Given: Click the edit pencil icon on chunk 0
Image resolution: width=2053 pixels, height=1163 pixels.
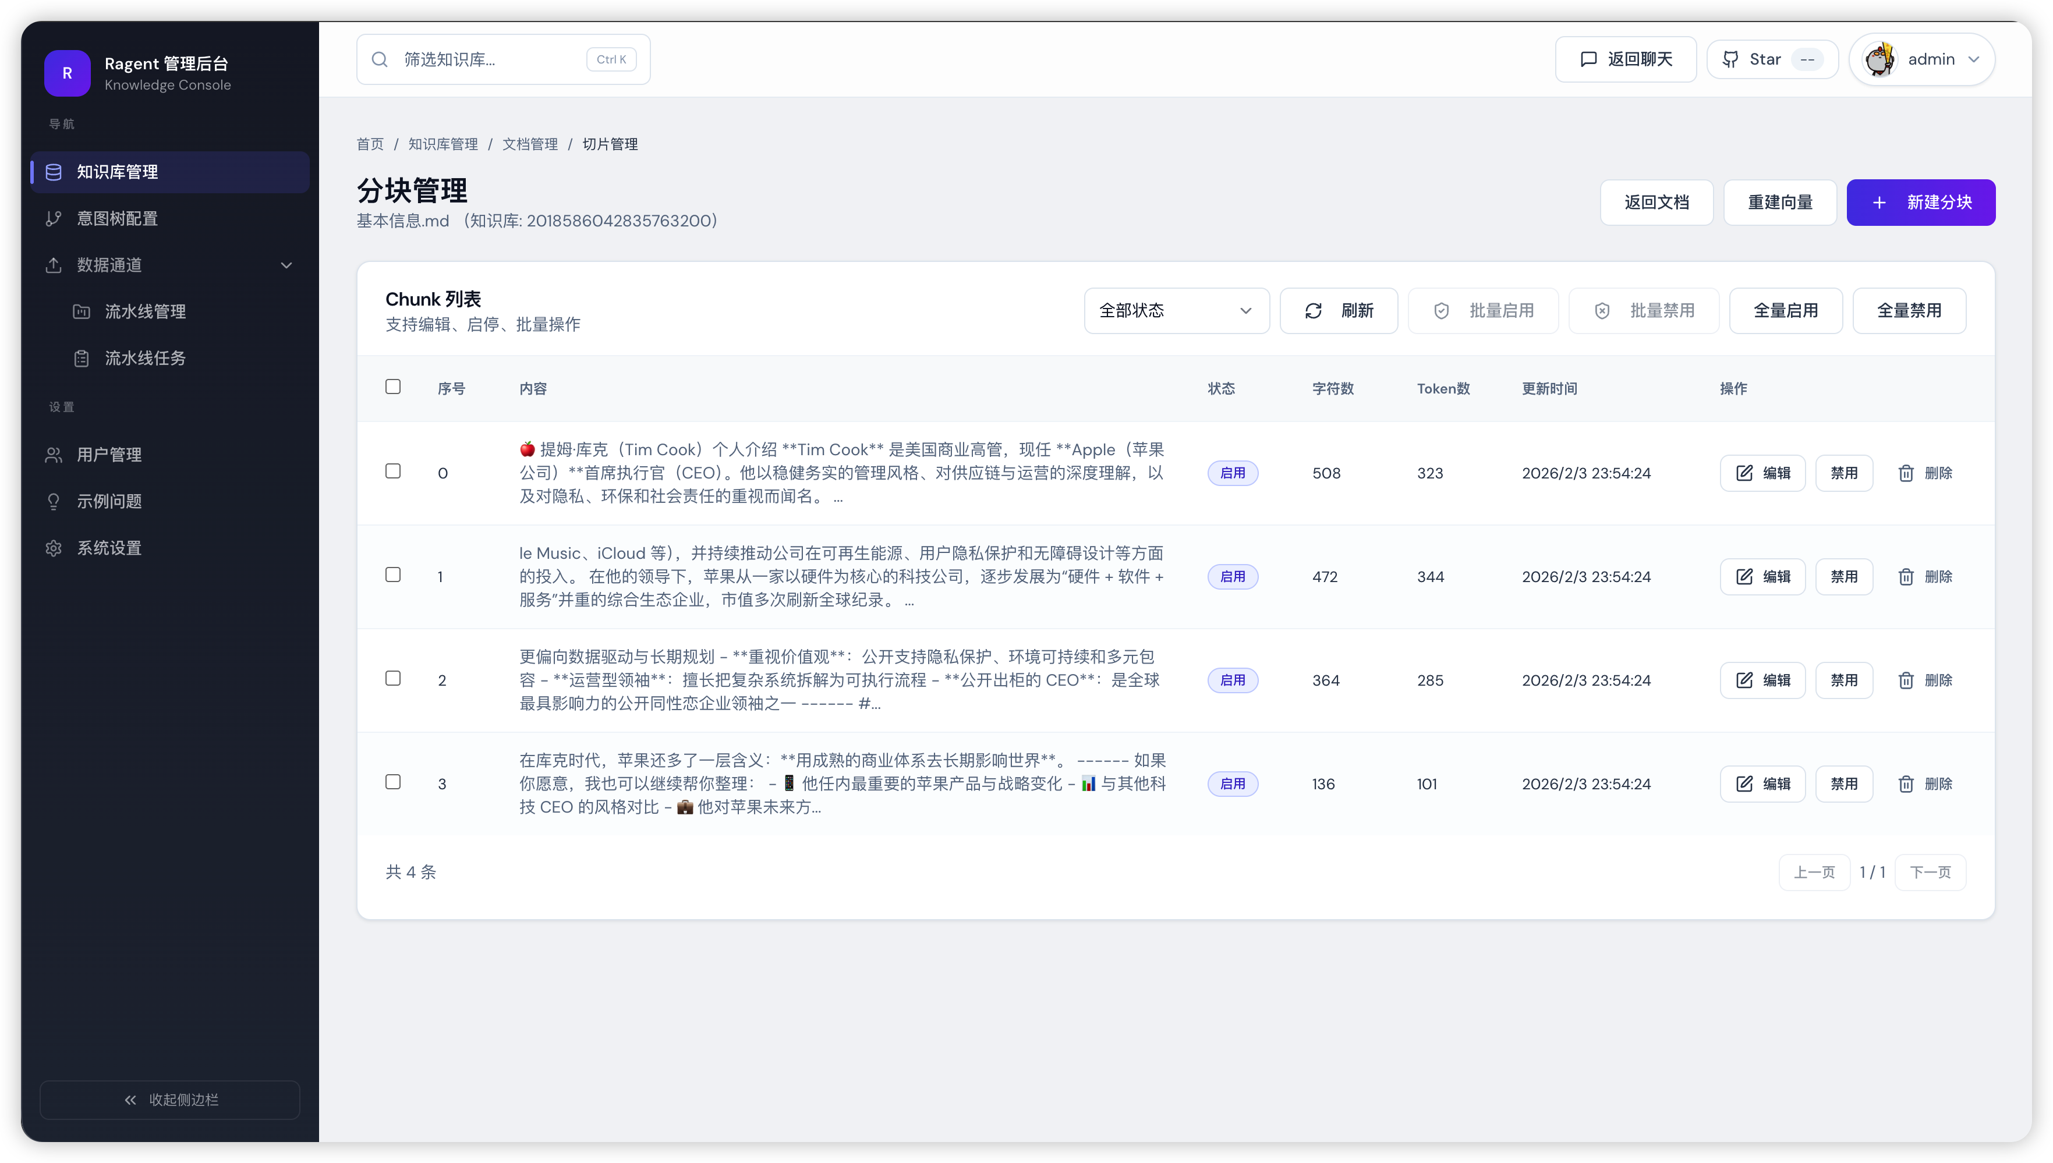Looking at the screenshot, I should click(1744, 472).
